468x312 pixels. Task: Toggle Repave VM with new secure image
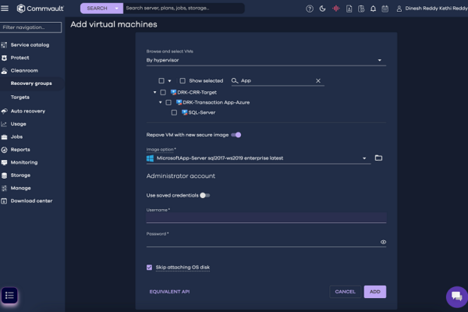point(236,135)
